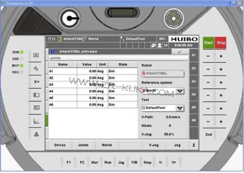The image size is (244, 173).
Task: Select the U user-defined menu icon
Action: click(x=36, y=55)
